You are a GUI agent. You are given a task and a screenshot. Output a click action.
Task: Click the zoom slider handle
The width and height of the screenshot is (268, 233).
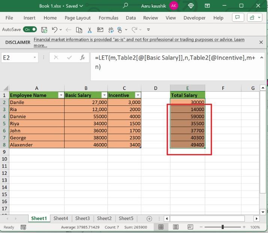pos(223,227)
